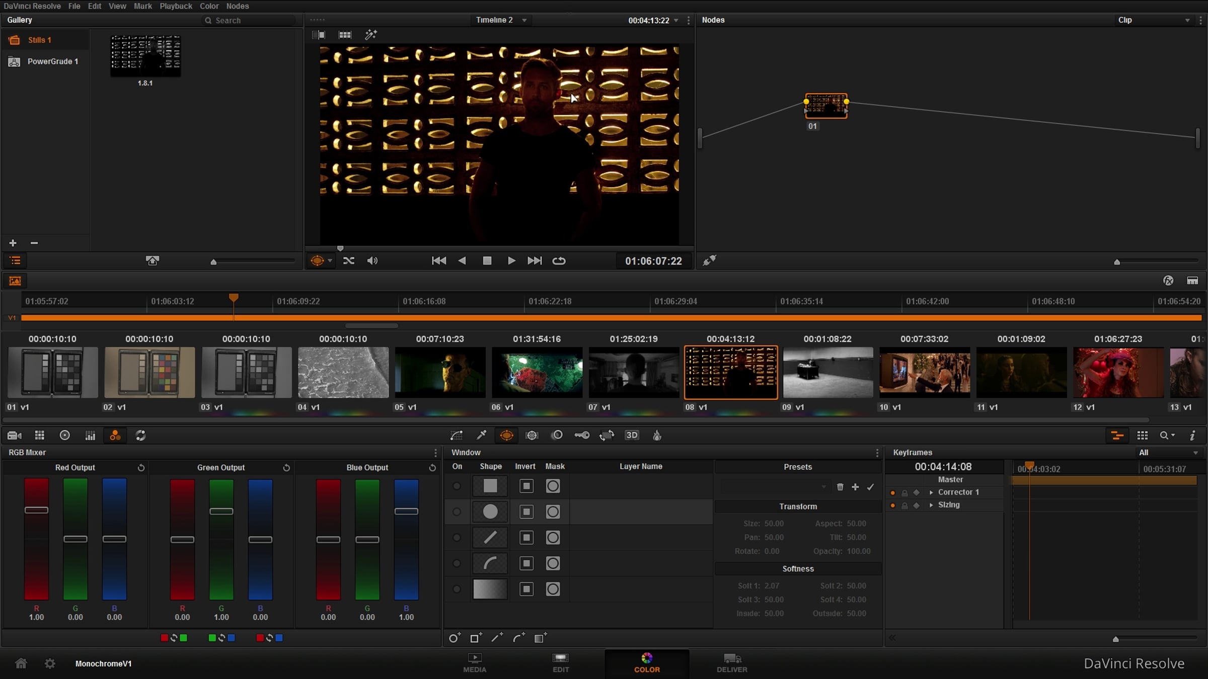Open the Key palette icon
The image size is (1208, 679).
[x=582, y=435]
